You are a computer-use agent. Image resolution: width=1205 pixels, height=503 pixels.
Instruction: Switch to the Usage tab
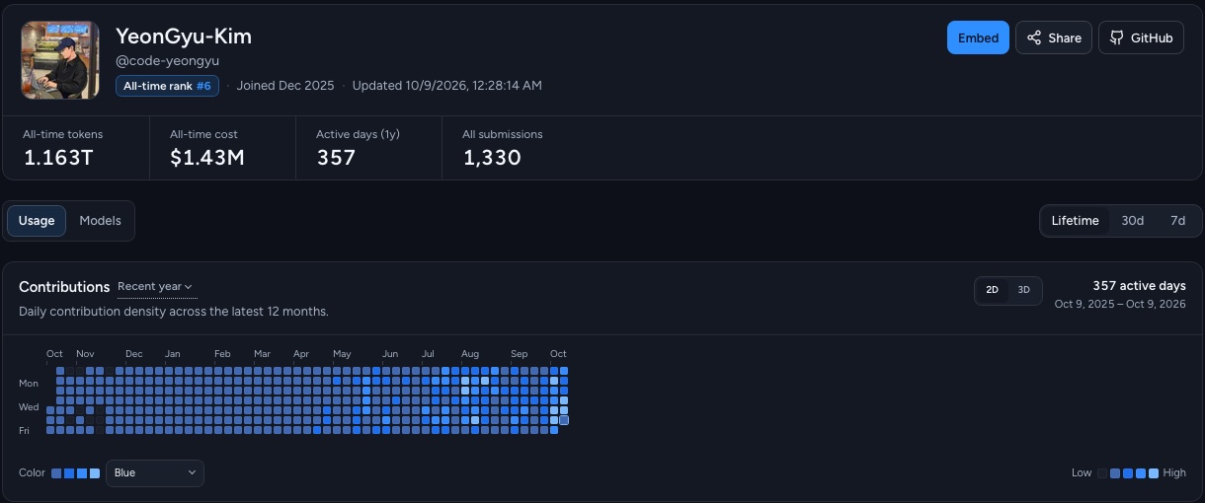click(37, 221)
